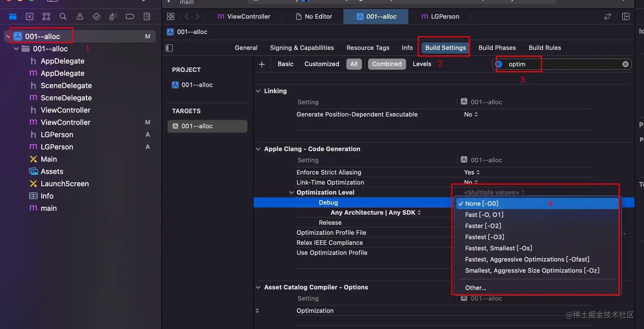The width and height of the screenshot is (644, 329).
Task: Switch to the No Editor tab
Action: [x=314, y=17]
